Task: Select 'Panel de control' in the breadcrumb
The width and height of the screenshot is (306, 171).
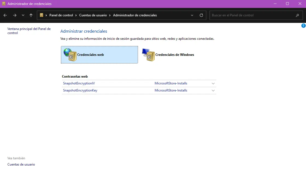Action: pos(61,15)
